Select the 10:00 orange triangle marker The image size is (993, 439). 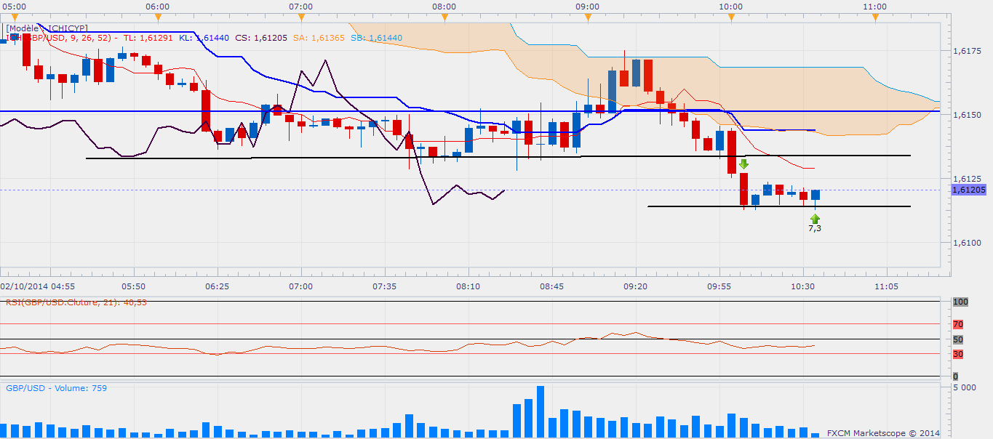click(x=731, y=16)
